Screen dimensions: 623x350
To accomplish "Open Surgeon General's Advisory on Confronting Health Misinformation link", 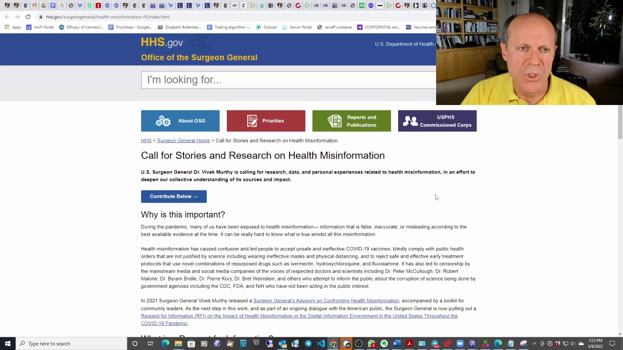I will pyautogui.click(x=326, y=301).
